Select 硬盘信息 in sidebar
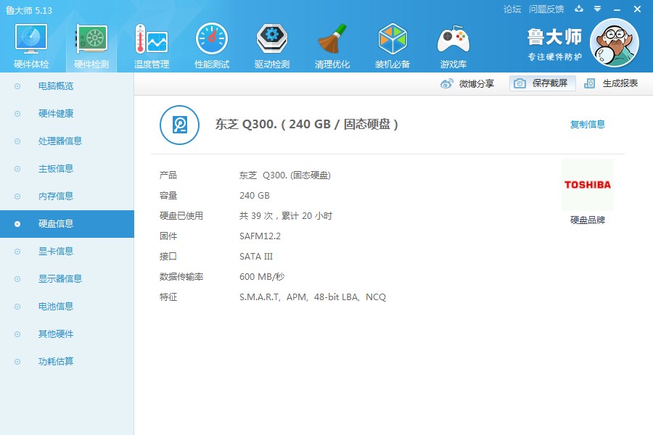The width and height of the screenshot is (653, 435). [x=67, y=224]
